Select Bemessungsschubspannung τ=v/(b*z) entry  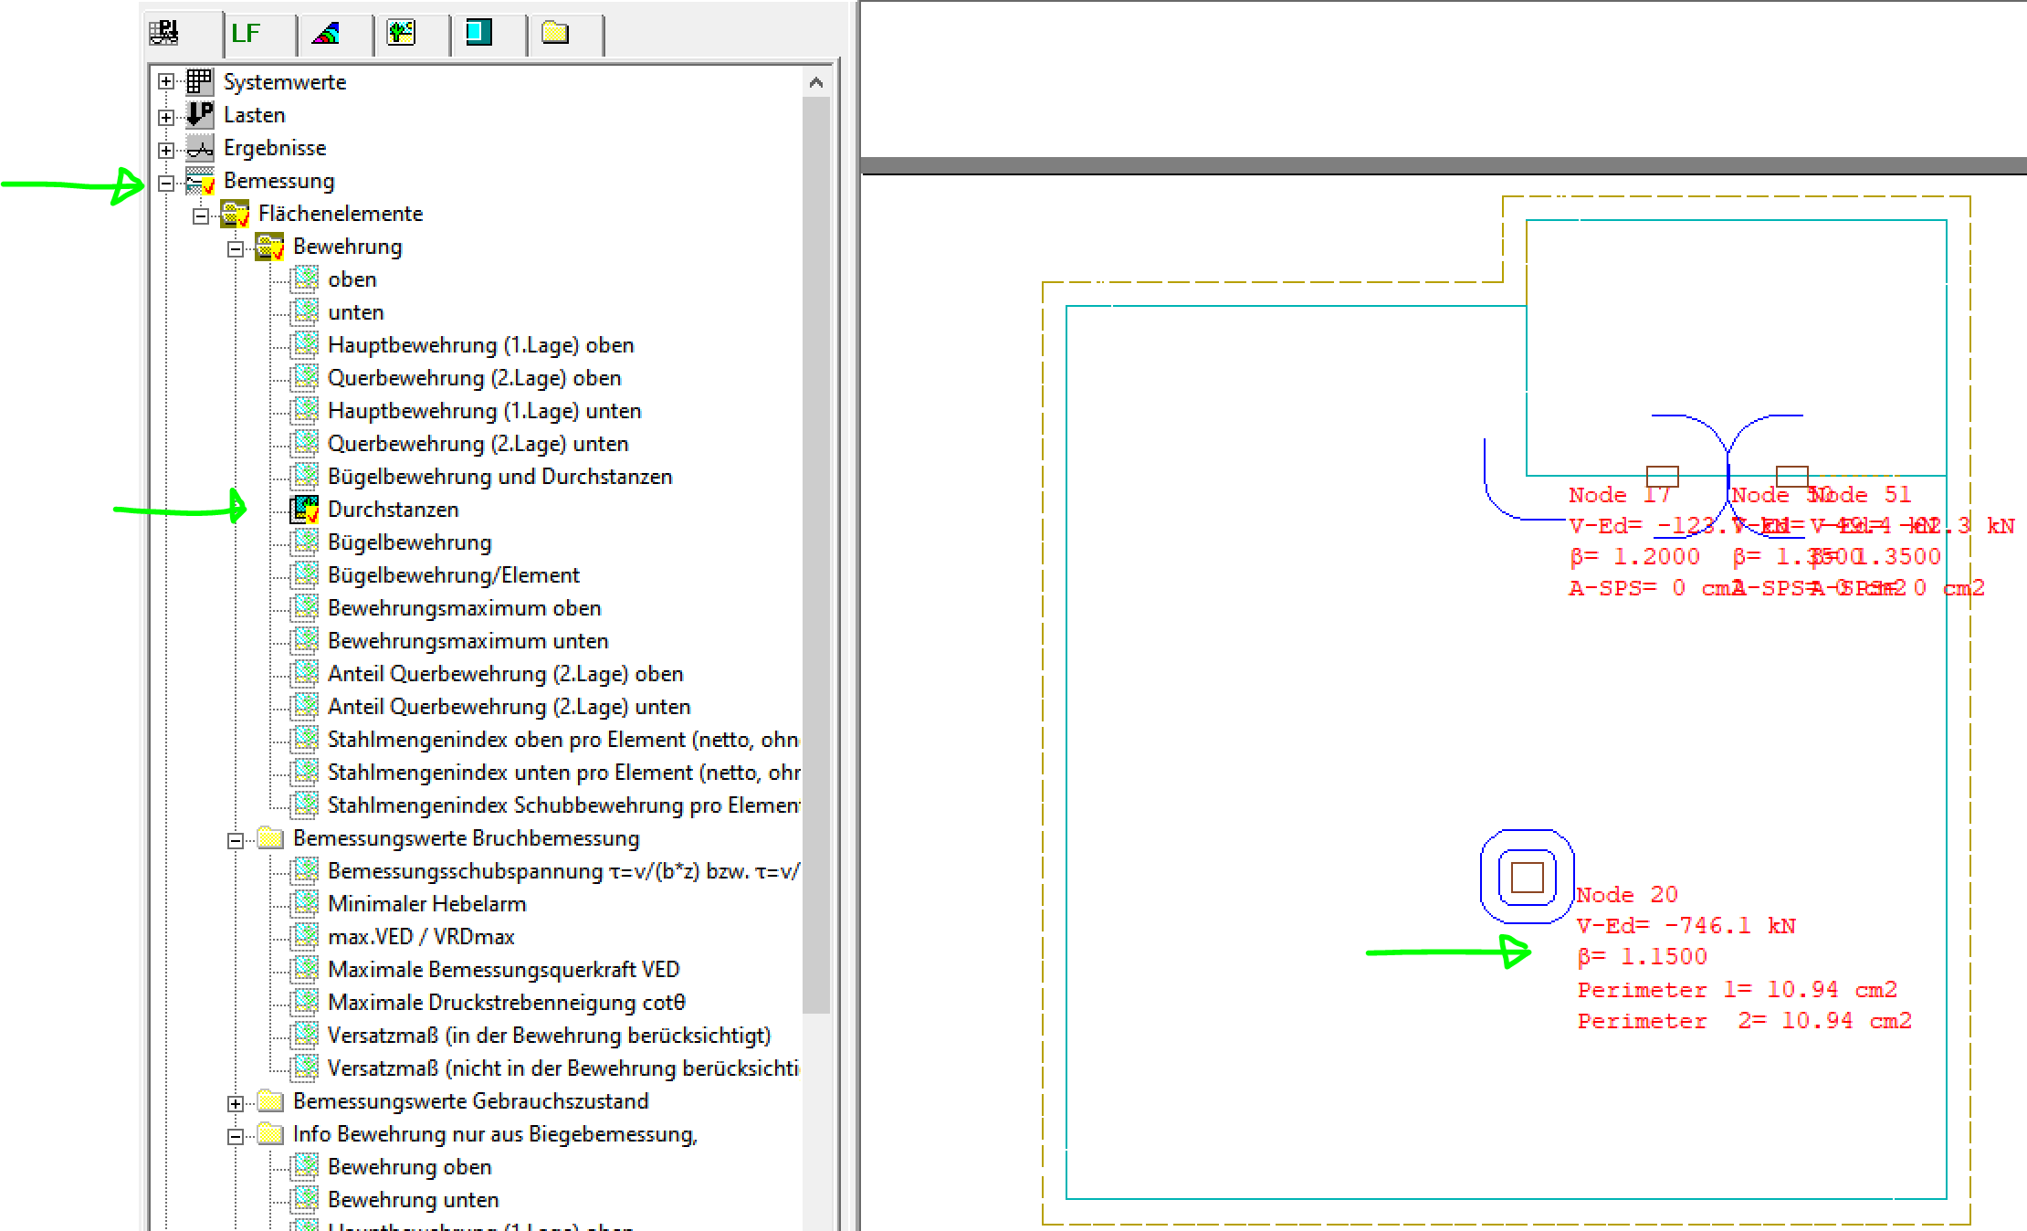tap(562, 871)
